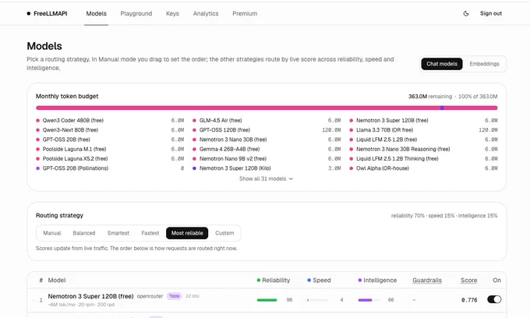Select Most reliable routing strategy
This screenshot has height=318, width=530.
coord(187,233)
